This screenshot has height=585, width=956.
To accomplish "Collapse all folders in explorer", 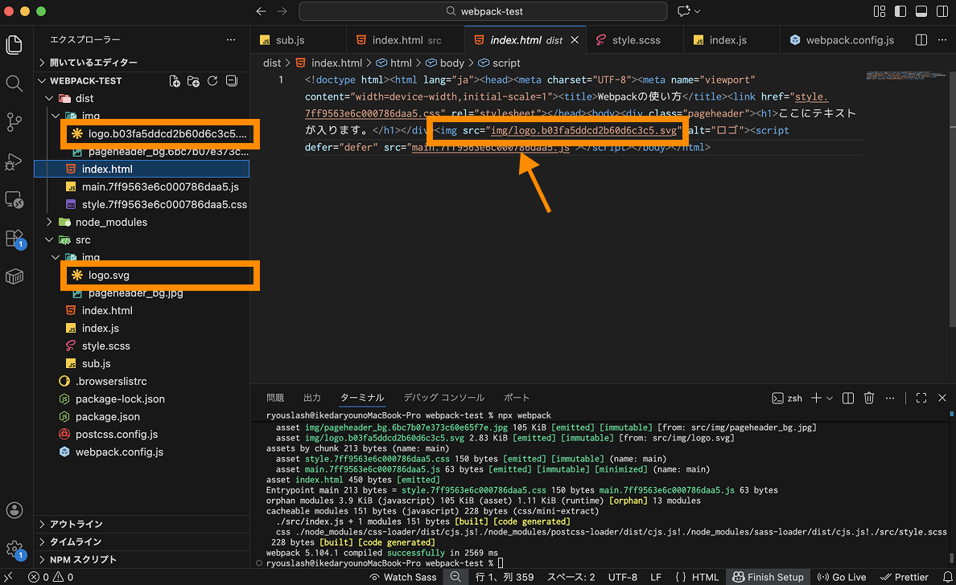I will click(x=232, y=81).
